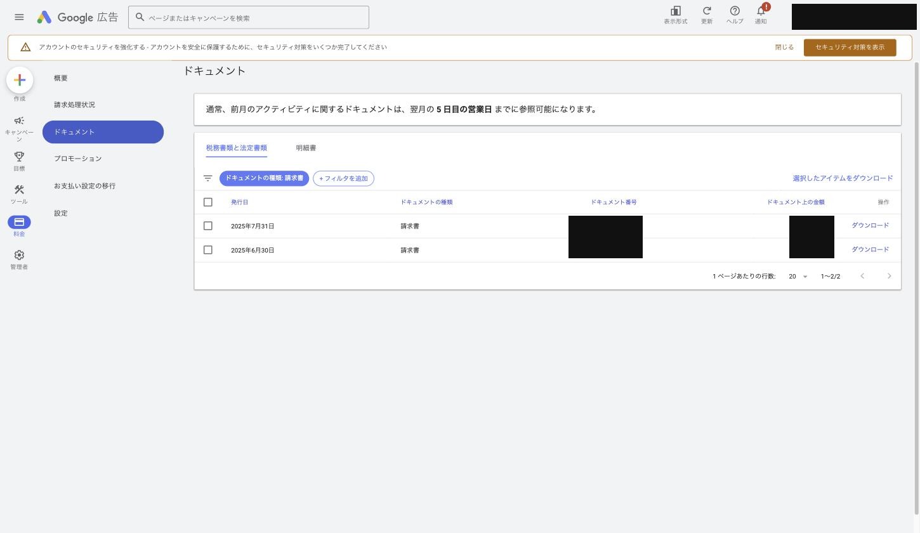Click the Google 広告 logo
The width and height of the screenshot is (920, 533).
[77, 17]
